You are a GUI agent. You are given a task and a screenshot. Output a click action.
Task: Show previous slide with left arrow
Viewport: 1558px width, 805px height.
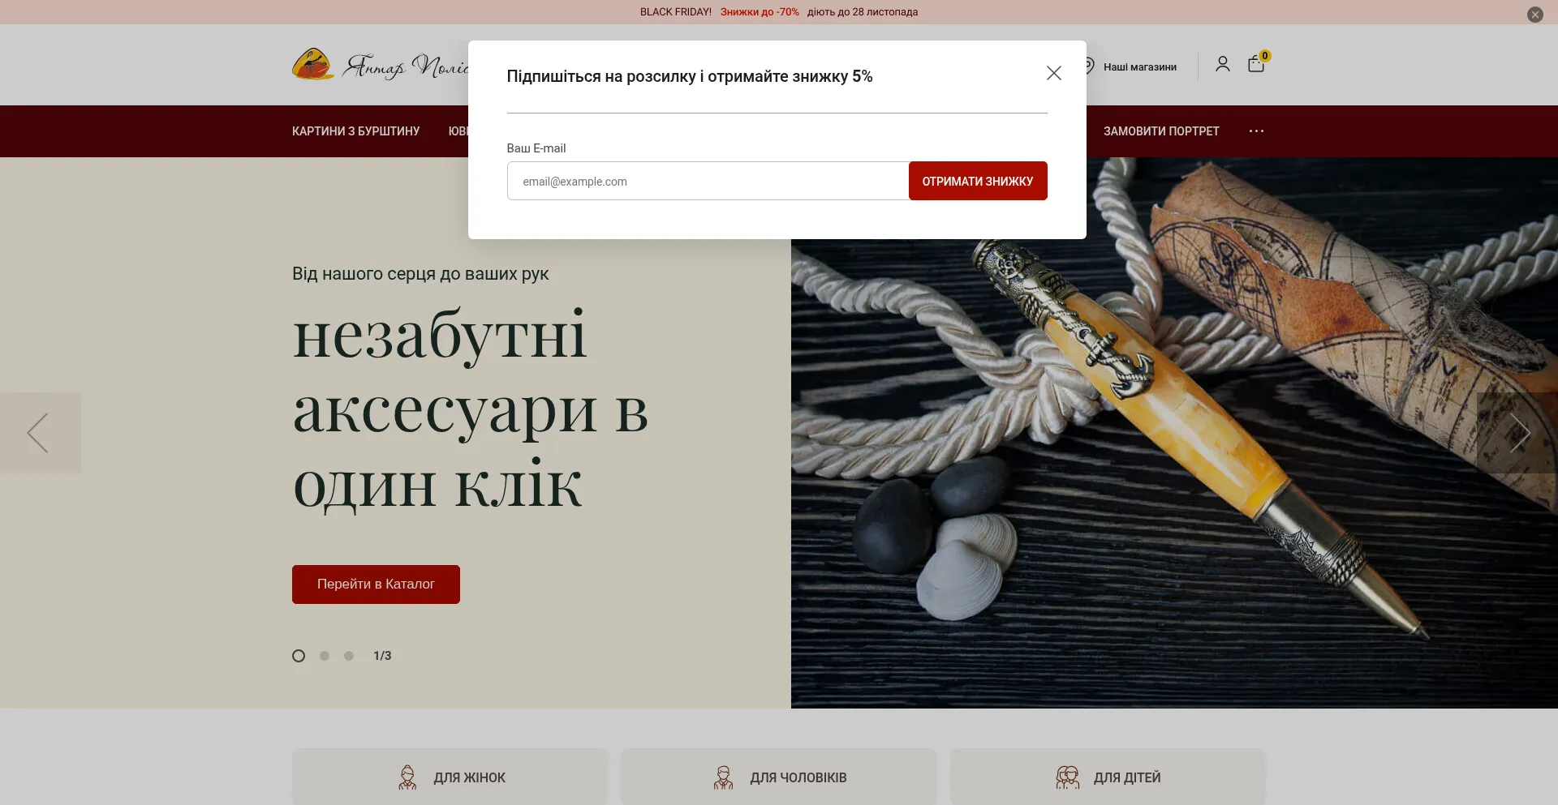pyautogui.click(x=38, y=433)
